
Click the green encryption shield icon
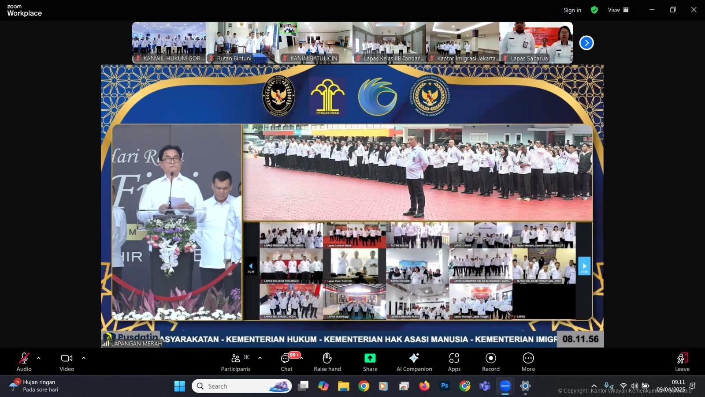click(x=594, y=10)
